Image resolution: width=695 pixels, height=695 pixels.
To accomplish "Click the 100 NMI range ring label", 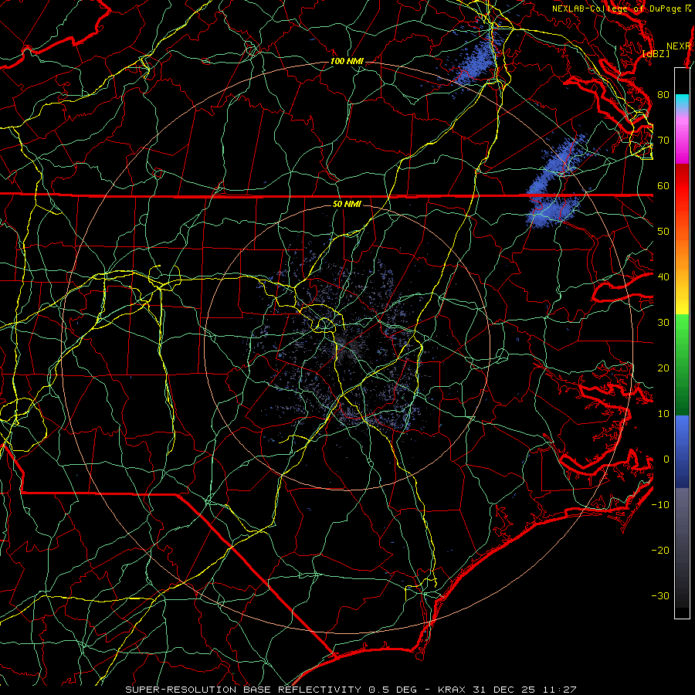I will [x=347, y=61].
